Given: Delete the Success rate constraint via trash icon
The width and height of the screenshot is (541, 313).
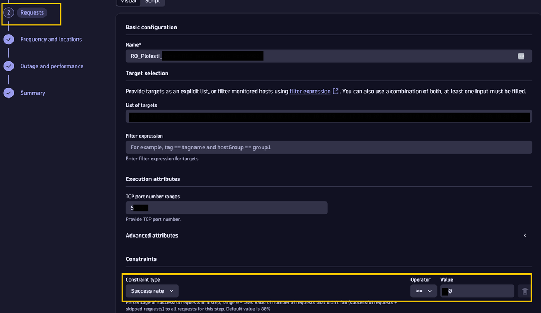Looking at the screenshot, I should 525,291.
